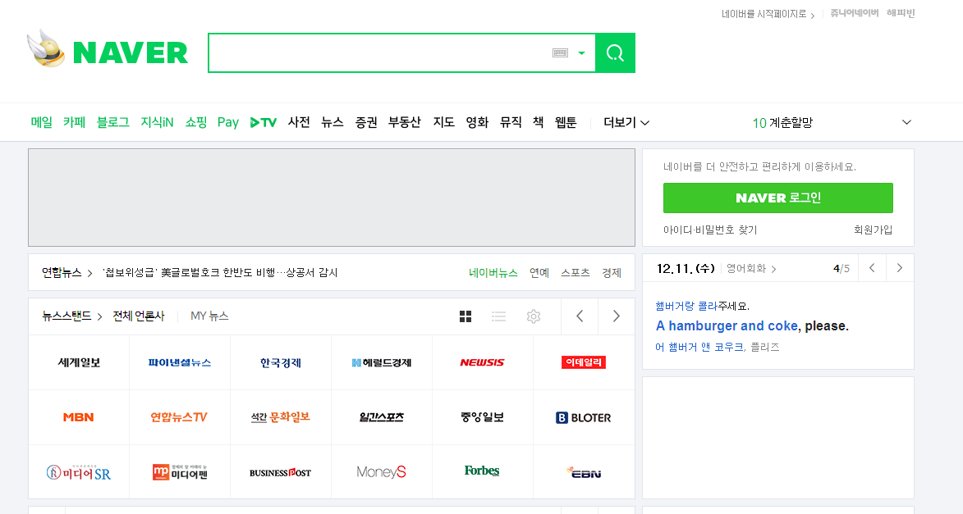Open 쥬니어네이버 link
Image resolution: width=963 pixels, height=514 pixels.
[855, 13]
